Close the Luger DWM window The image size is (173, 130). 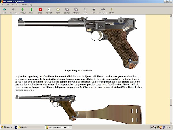[171, 1]
